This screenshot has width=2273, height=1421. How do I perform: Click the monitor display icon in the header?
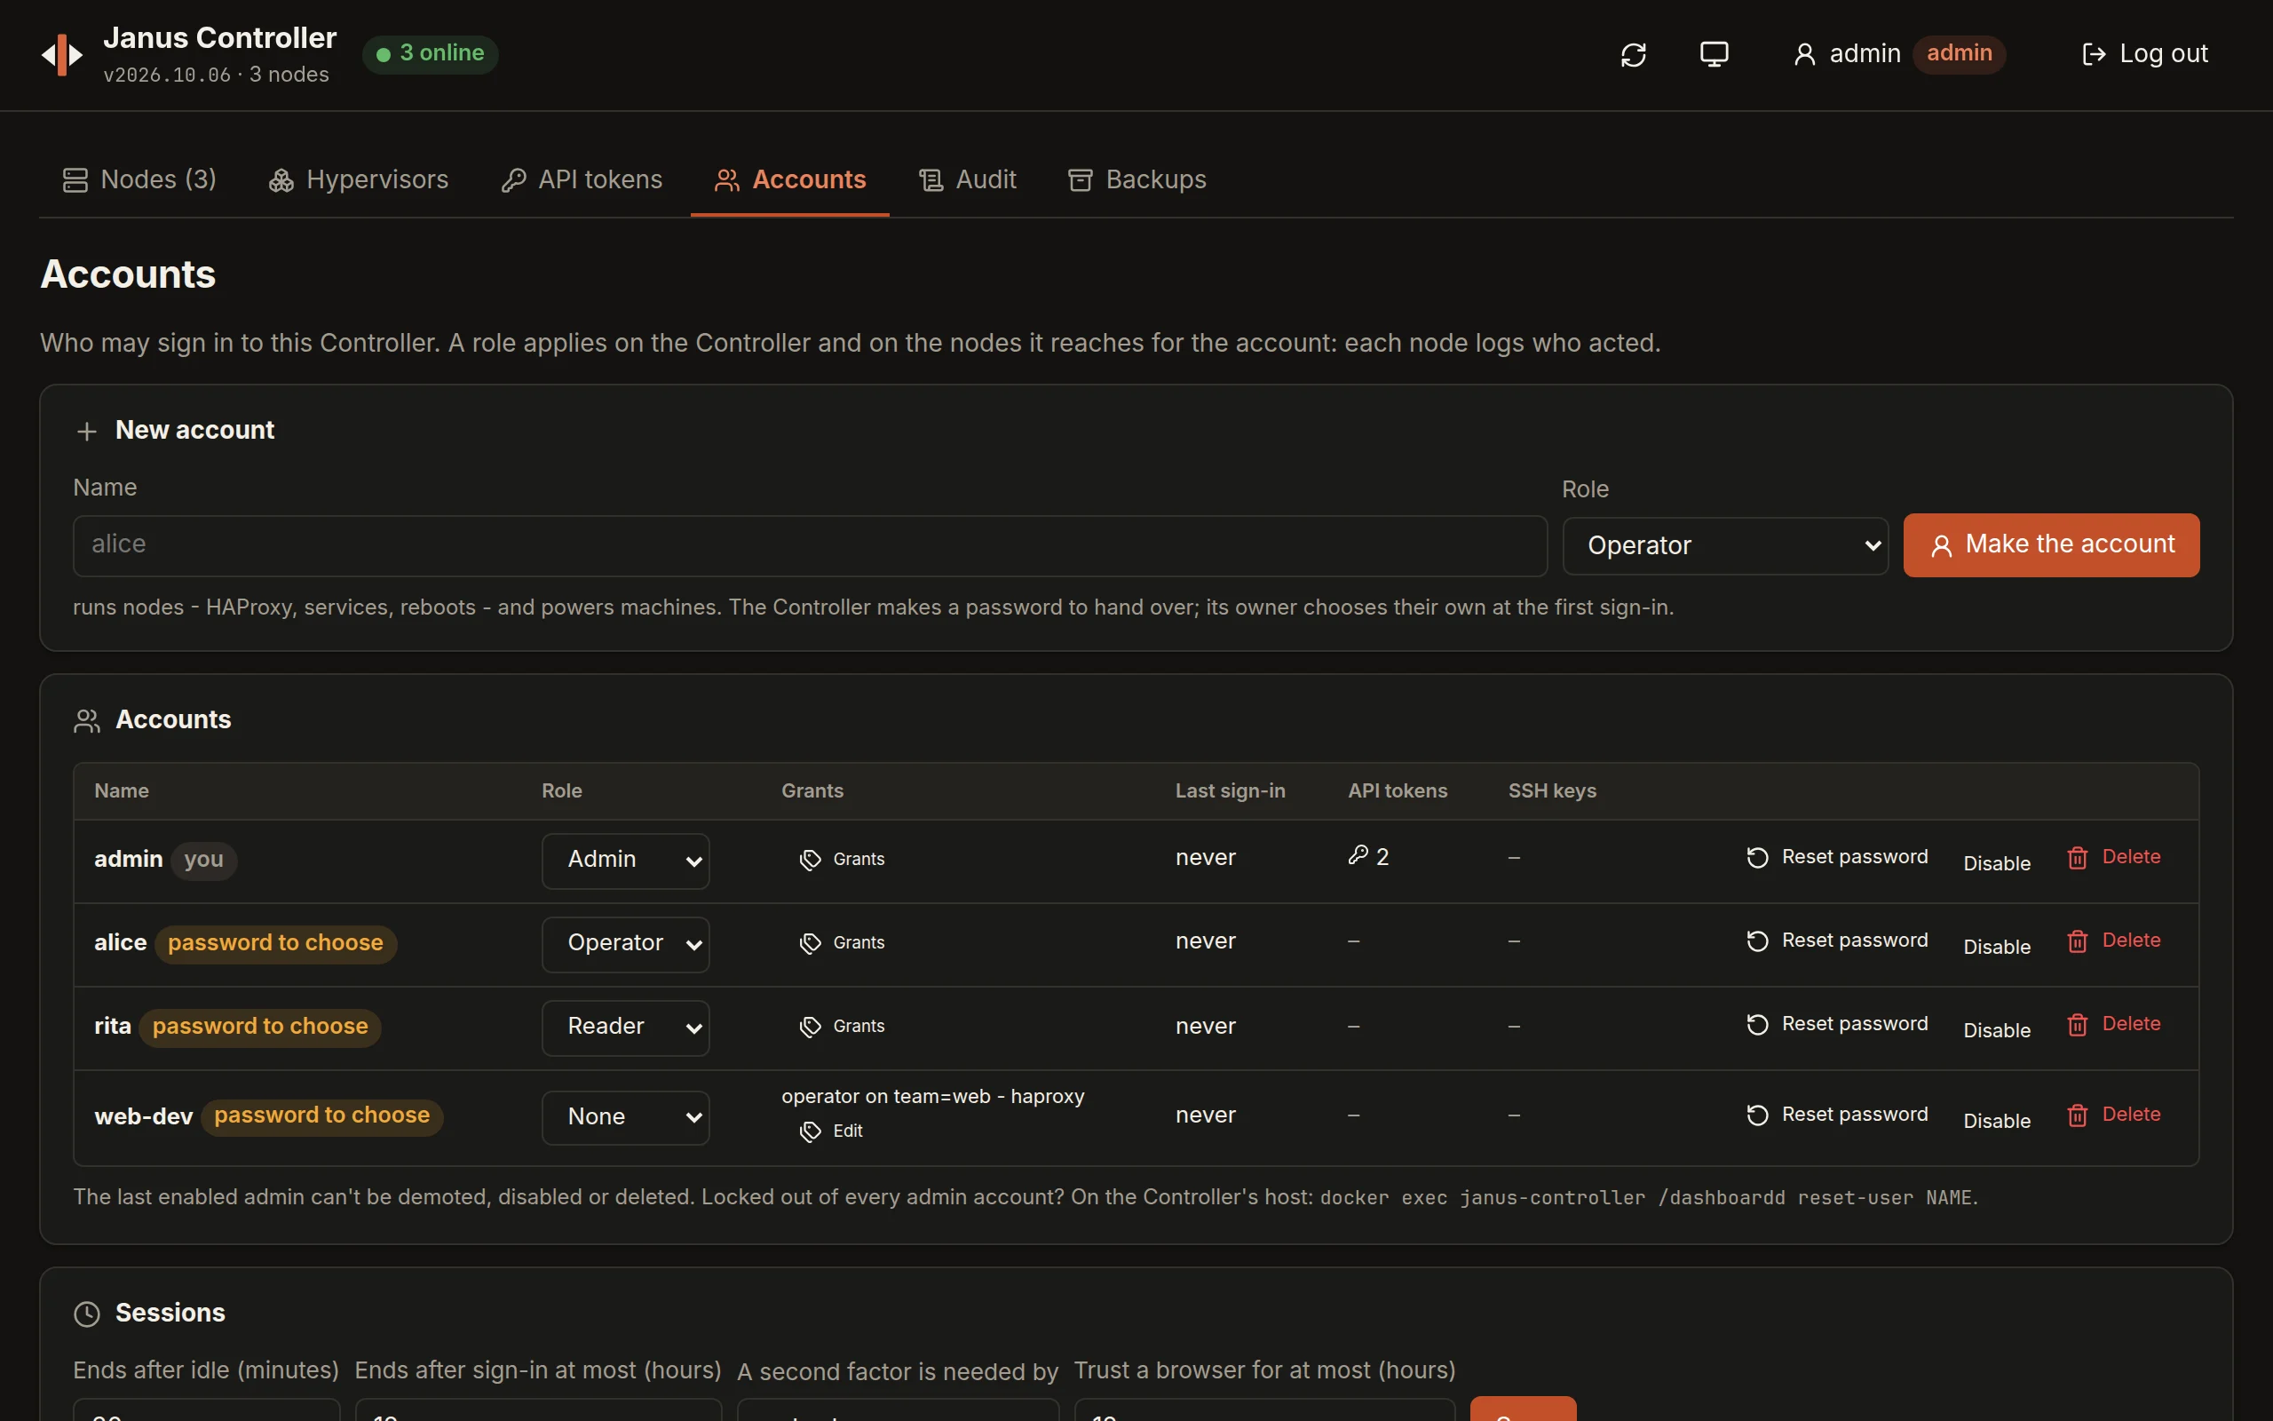[x=1715, y=54]
